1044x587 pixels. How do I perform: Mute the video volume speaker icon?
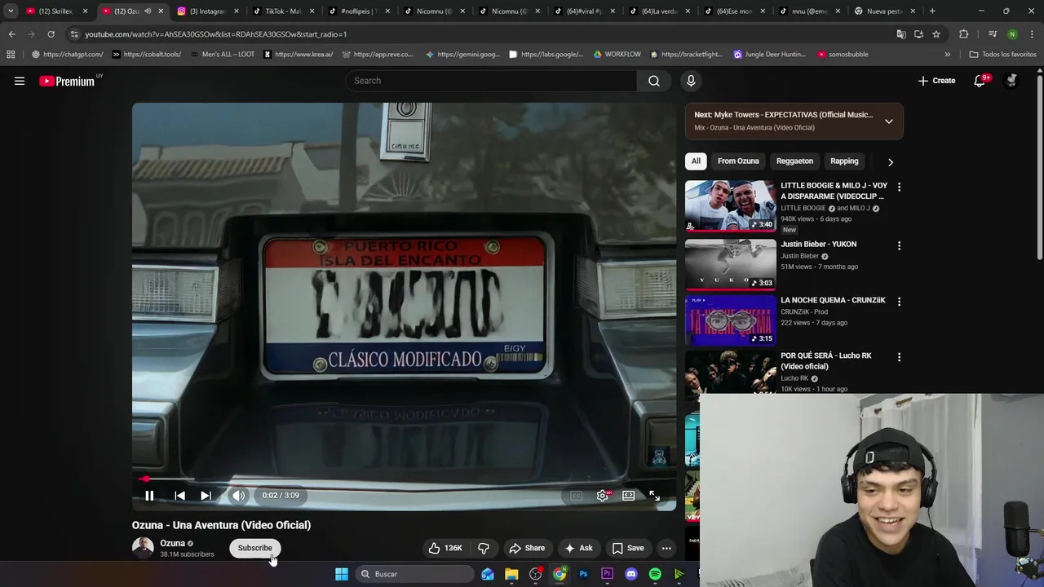click(x=238, y=495)
